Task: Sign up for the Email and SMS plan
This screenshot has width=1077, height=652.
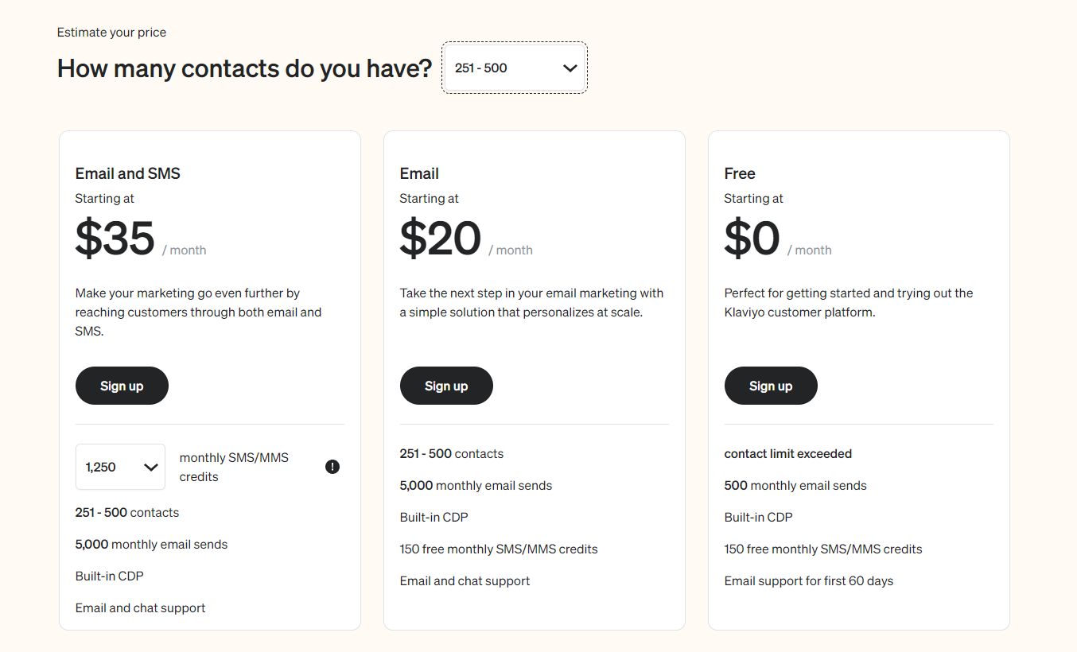Action: 122,386
